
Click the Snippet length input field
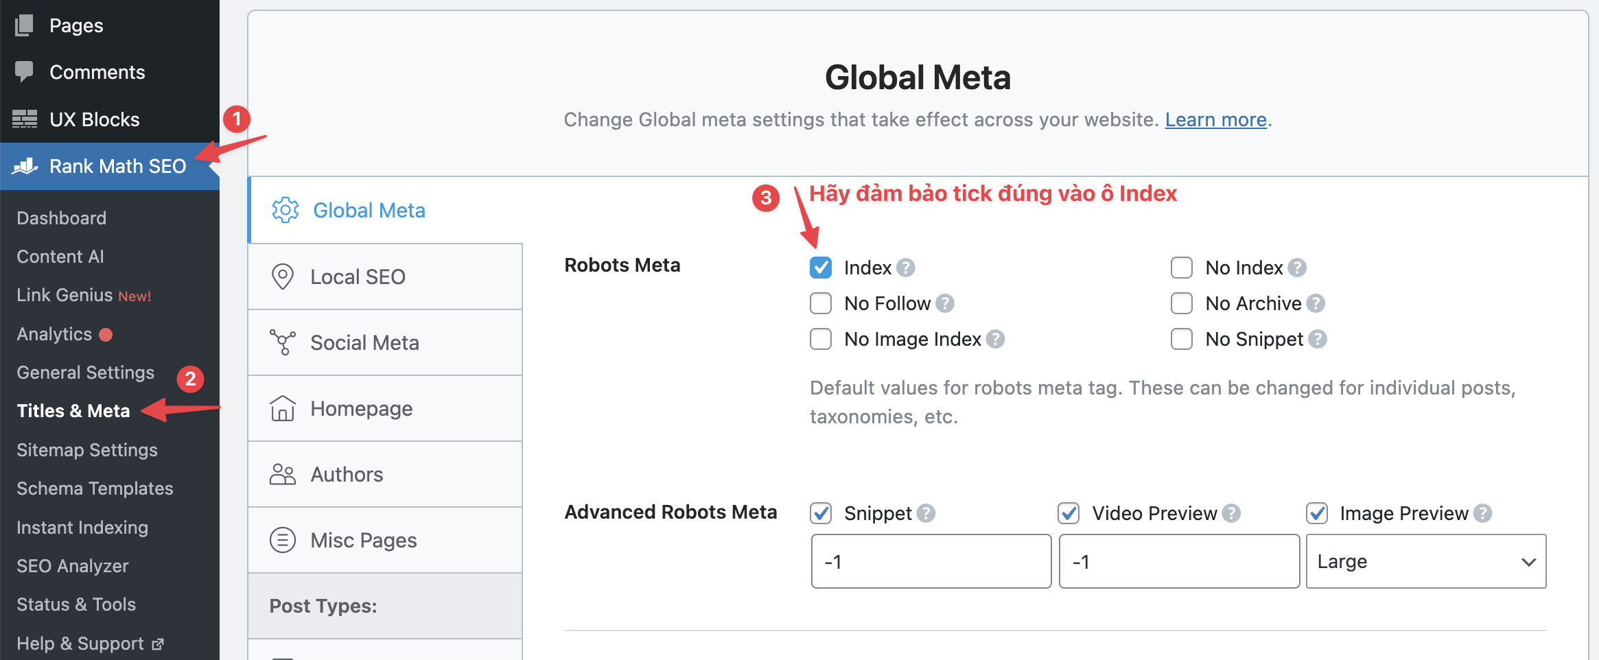click(x=931, y=561)
